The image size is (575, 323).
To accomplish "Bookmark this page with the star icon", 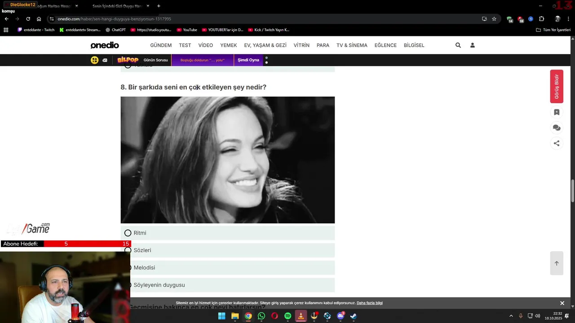I will pos(494,19).
